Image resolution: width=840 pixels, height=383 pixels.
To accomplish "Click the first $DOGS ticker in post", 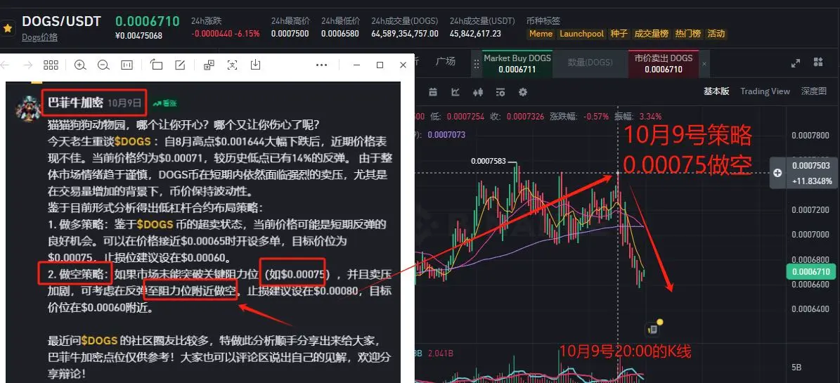I will coord(131,141).
